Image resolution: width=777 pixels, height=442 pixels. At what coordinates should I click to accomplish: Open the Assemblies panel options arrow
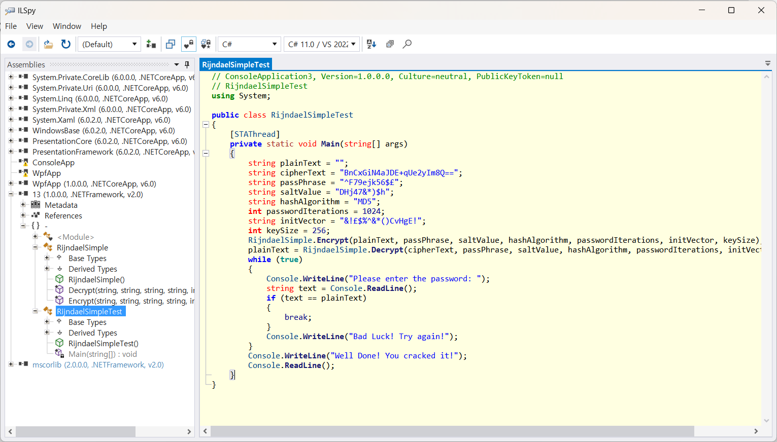177,64
